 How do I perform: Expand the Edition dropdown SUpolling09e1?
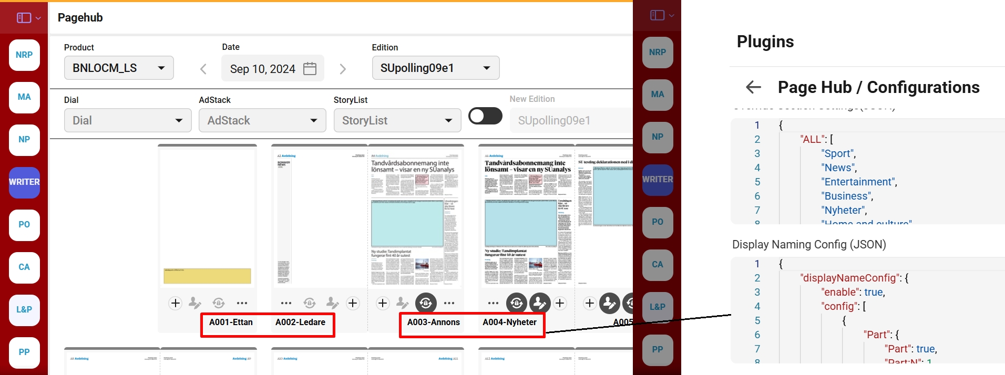coord(435,68)
